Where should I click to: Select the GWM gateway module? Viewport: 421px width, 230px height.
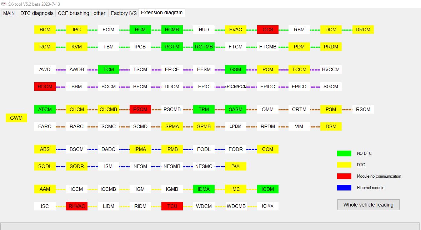(16, 118)
